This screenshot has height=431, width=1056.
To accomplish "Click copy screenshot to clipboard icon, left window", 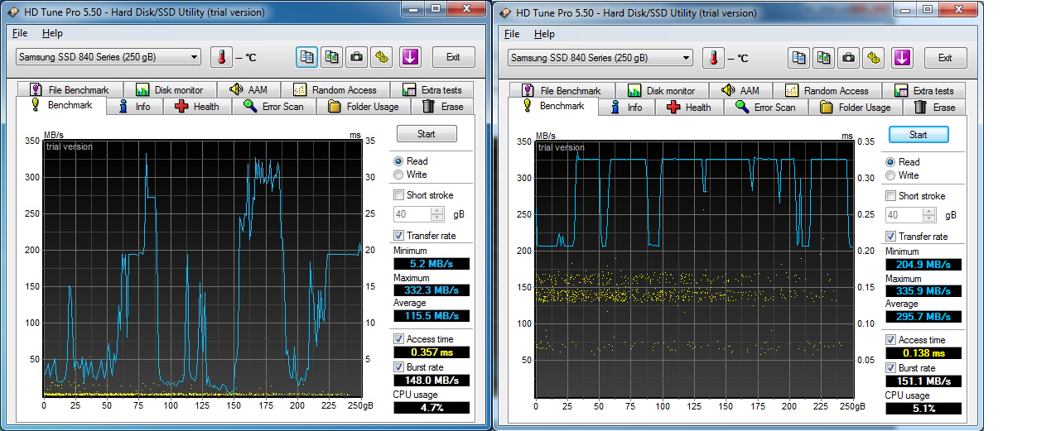I will tap(332, 57).
